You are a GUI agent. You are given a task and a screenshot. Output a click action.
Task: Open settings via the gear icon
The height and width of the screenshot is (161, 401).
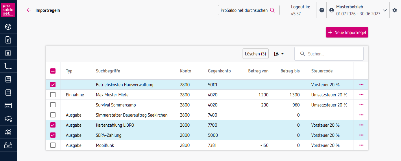(395, 10)
